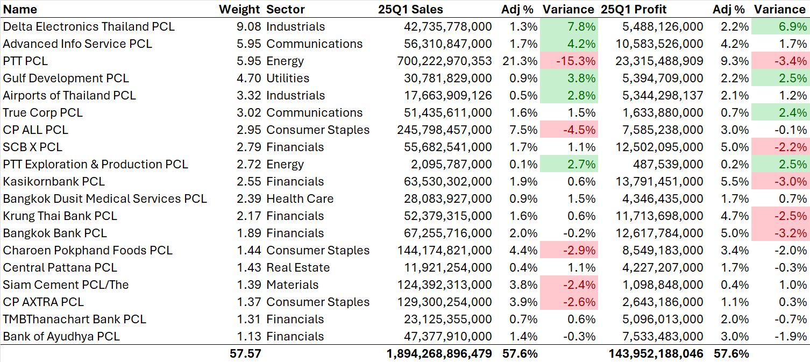The height and width of the screenshot is (362, 810).
Task: Select the green 6.9% profit variance cell
Action: 781,26
